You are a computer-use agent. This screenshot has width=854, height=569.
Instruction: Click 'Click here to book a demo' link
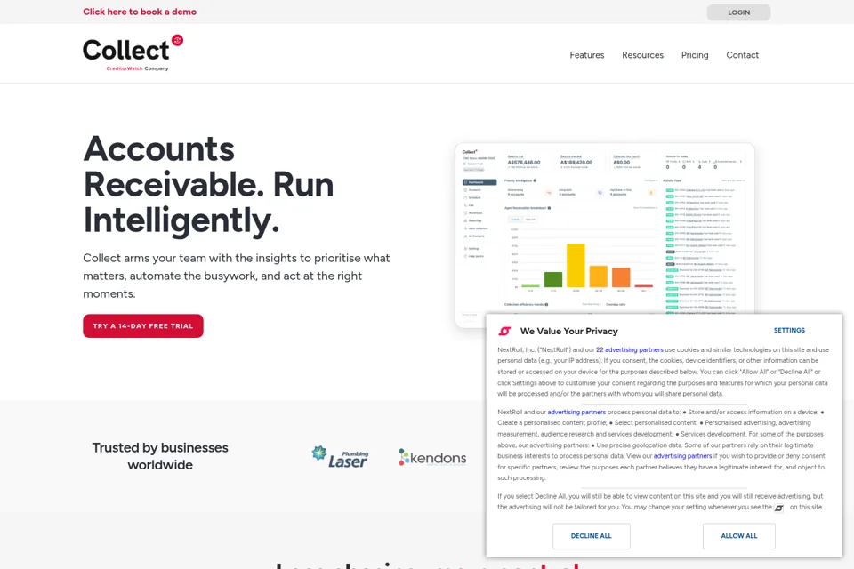[140, 12]
